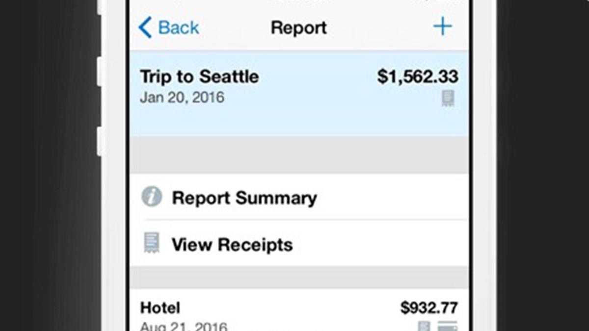Click the $932.77 Hotel amount

429,308
